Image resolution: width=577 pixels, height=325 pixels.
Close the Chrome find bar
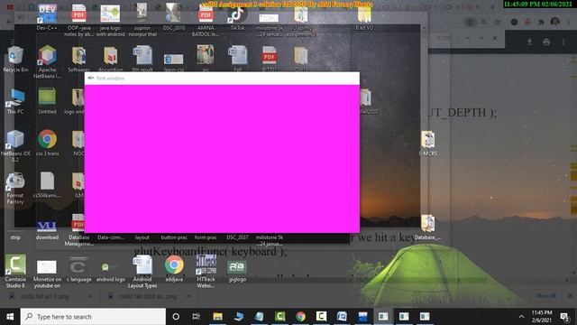[495, 38]
